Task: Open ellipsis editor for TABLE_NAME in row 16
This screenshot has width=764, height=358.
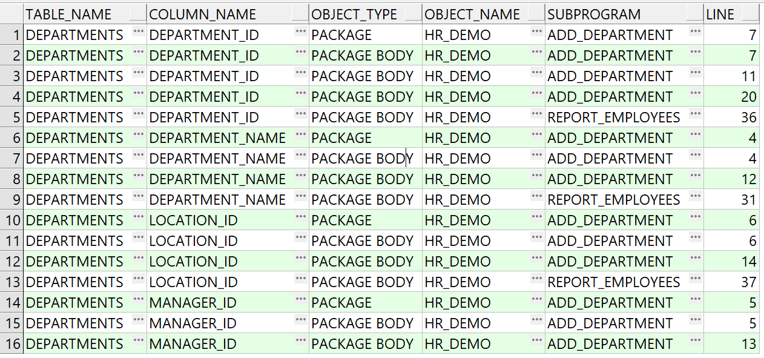Action: point(139,340)
